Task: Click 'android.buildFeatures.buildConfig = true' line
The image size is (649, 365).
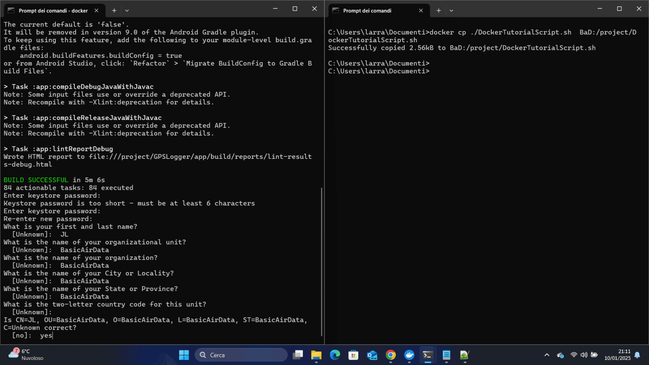Action: (101, 55)
